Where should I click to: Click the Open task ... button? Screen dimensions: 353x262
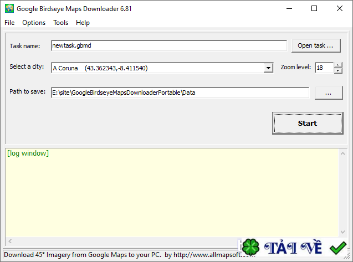[x=316, y=45]
